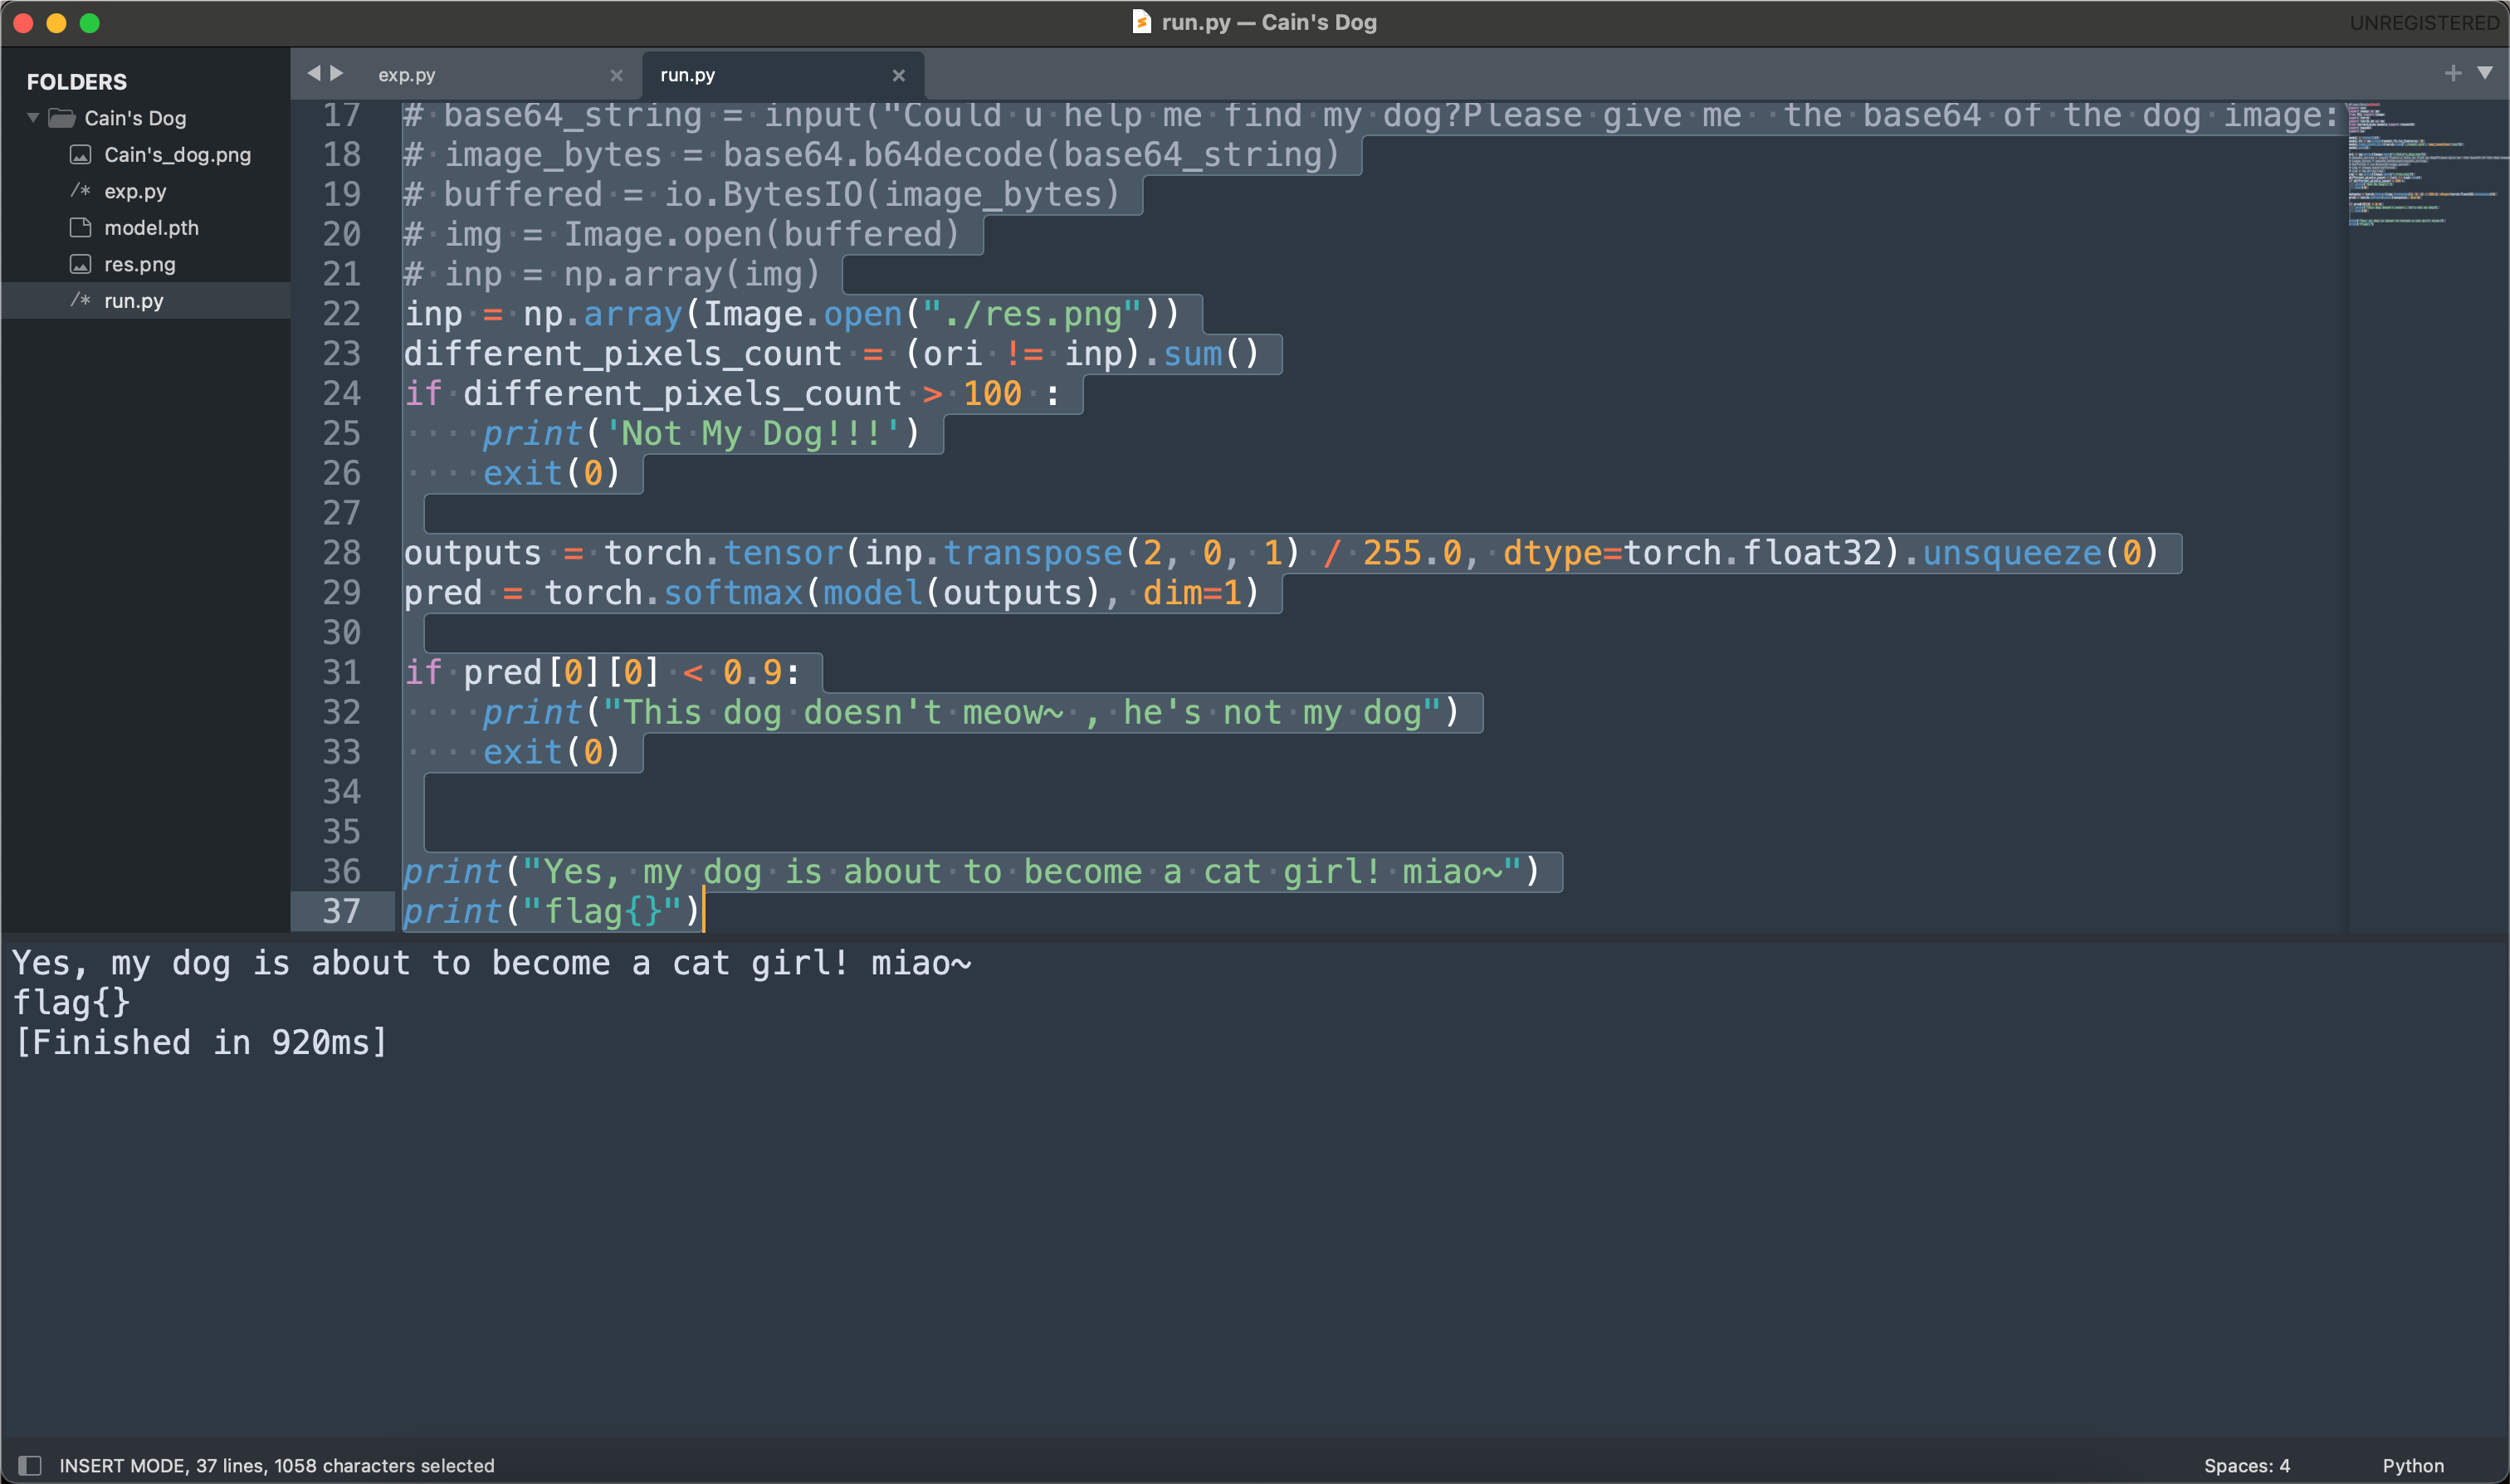Collapse the Cain's Dog folder triangle
Screen dimensions: 2510x1484
tap(33, 118)
